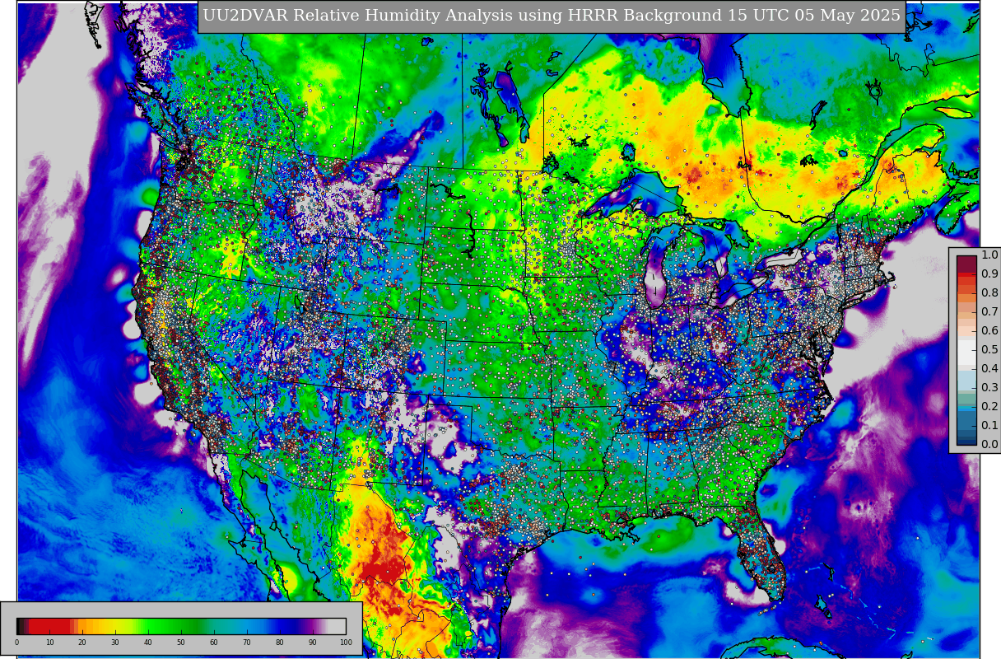1001x659 pixels.
Task: Click the "0.8" label on right colorbar
Action: click(x=989, y=292)
